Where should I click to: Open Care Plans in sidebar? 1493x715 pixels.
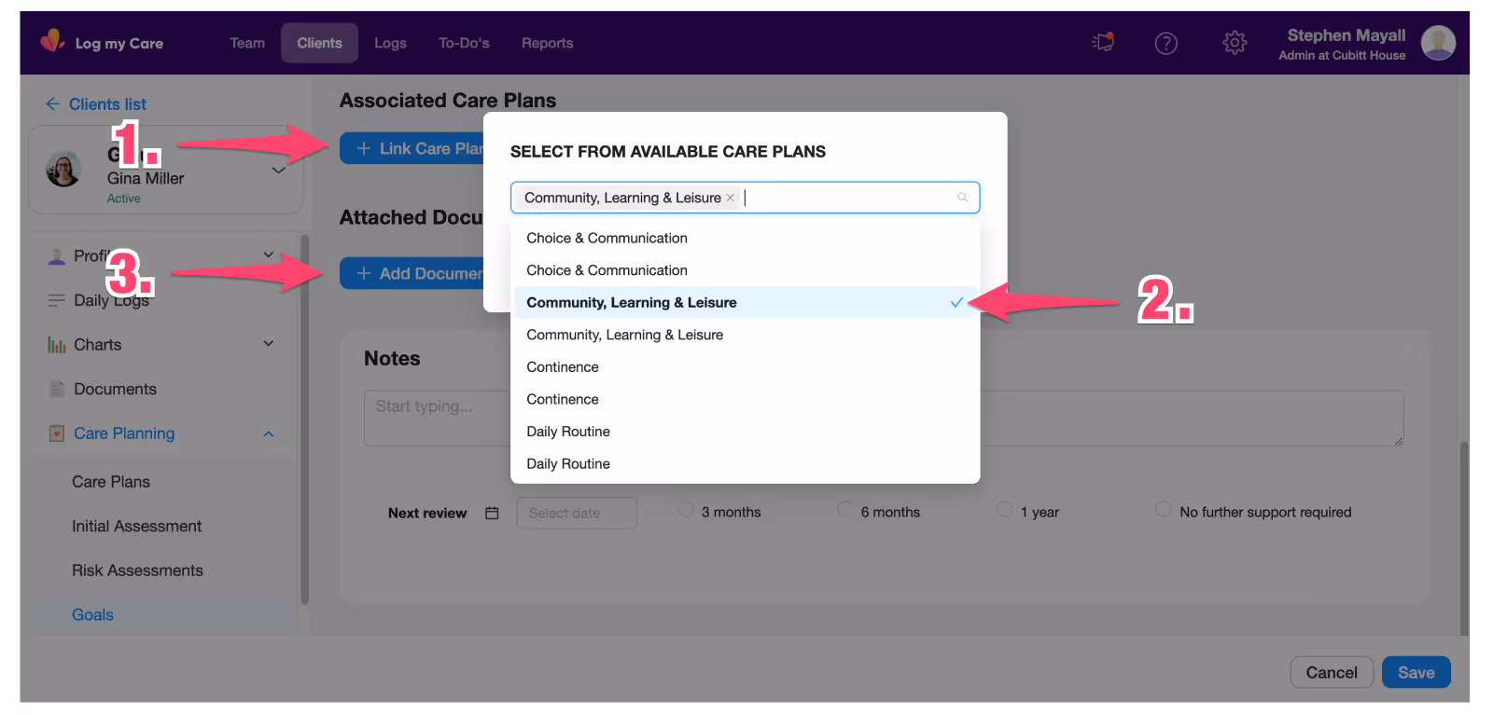[x=111, y=482]
